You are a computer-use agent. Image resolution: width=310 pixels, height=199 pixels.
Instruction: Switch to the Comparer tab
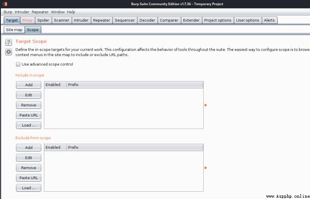tap(169, 20)
